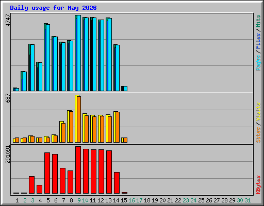Click day 23 on the x-axis
The image size is (264, 206).
pos(186,200)
